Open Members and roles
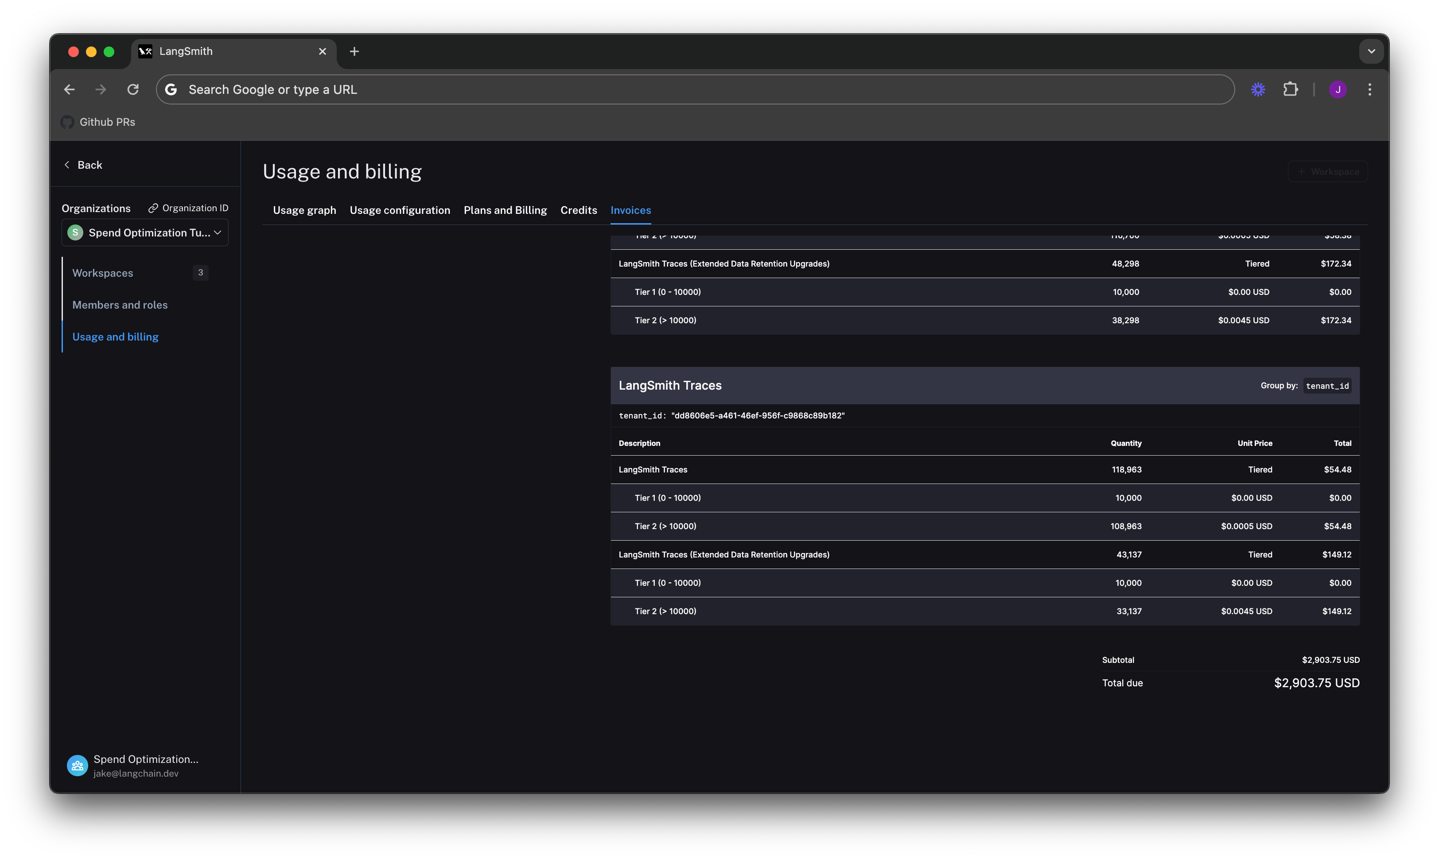This screenshot has width=1439, height=859. click(x=120, y=305)
